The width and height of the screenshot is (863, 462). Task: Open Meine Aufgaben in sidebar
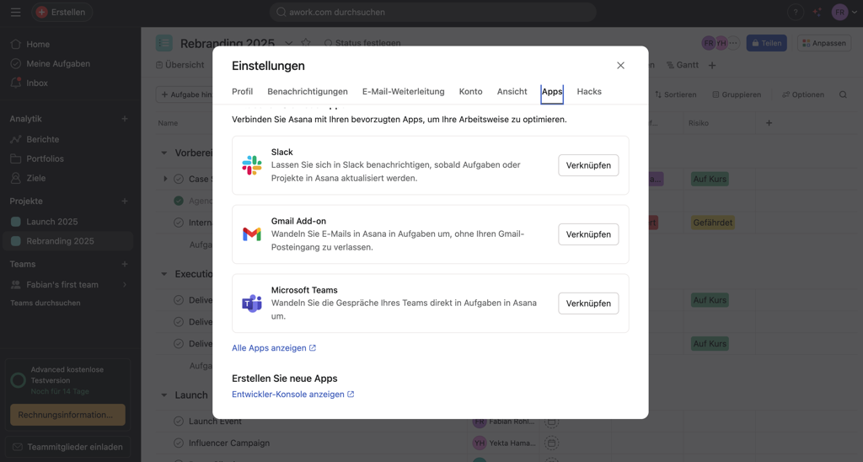[x=58, y=63]
